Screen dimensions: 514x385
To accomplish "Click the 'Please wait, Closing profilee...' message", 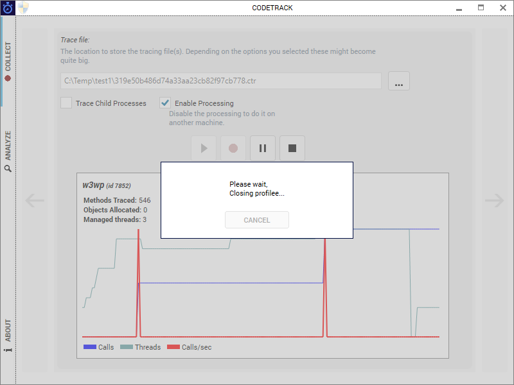I will 256,189.
